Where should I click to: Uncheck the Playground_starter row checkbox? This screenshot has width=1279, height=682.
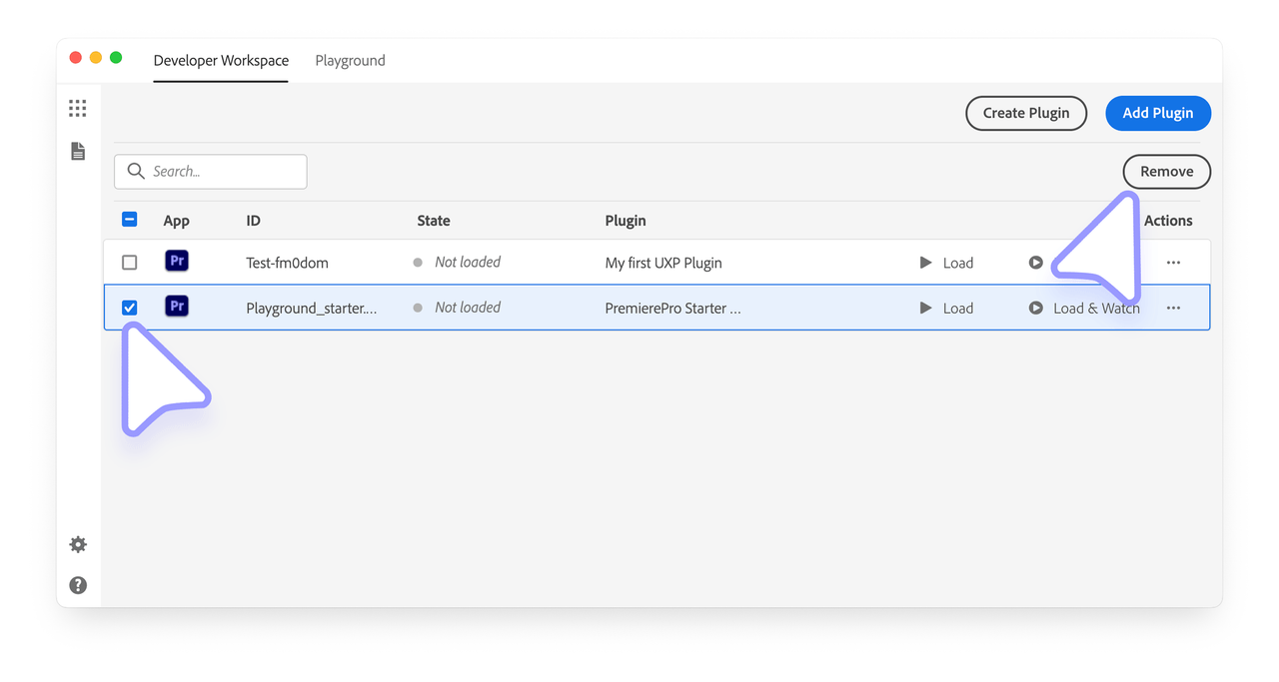tap(129, 307)
